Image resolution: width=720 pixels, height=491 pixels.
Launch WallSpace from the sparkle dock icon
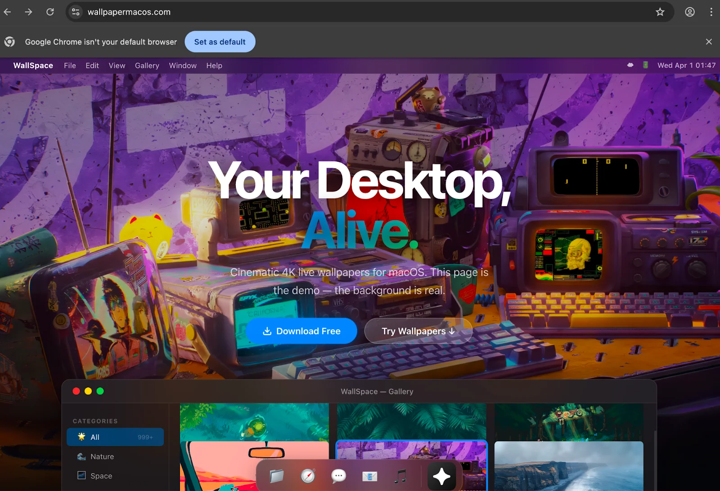pyautogui.click(x=442, y=476)
